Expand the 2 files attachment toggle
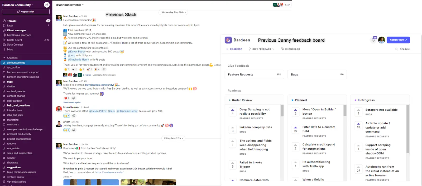422x186 pixels. click(68, 177)
